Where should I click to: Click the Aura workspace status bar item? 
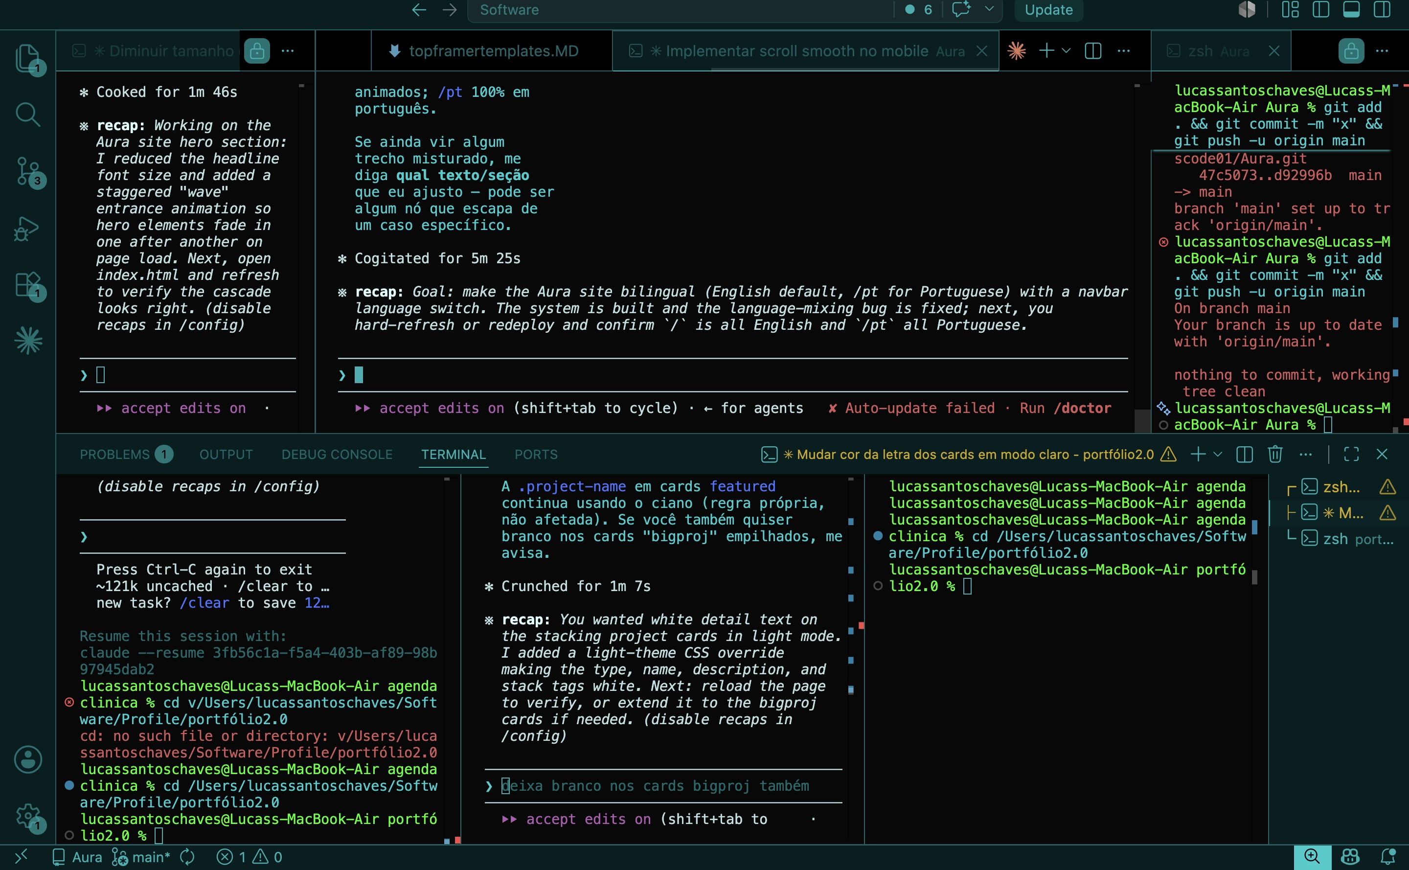77,857
